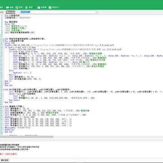The height and width of the screenshot is (163, 163).
Task: Click the Publish toolbar button
Action: (x=29, y=7)
